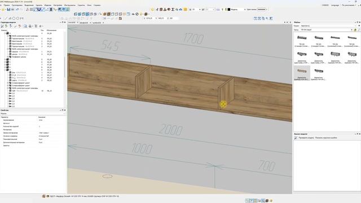Select the line drawing tool

(6, 18)
